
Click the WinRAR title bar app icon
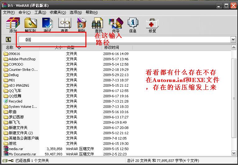tap(4, 6)
